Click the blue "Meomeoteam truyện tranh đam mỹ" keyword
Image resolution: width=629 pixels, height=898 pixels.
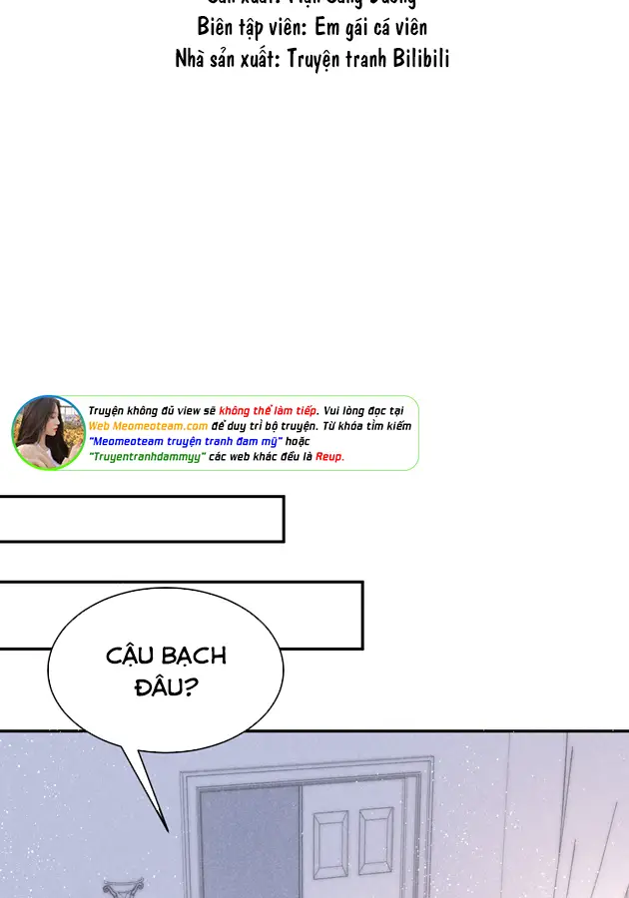pyautogui.click(x=185, y=441)
